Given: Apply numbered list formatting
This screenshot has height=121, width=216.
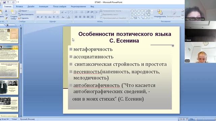Looking at the screenshot, I should pos(82,12).
